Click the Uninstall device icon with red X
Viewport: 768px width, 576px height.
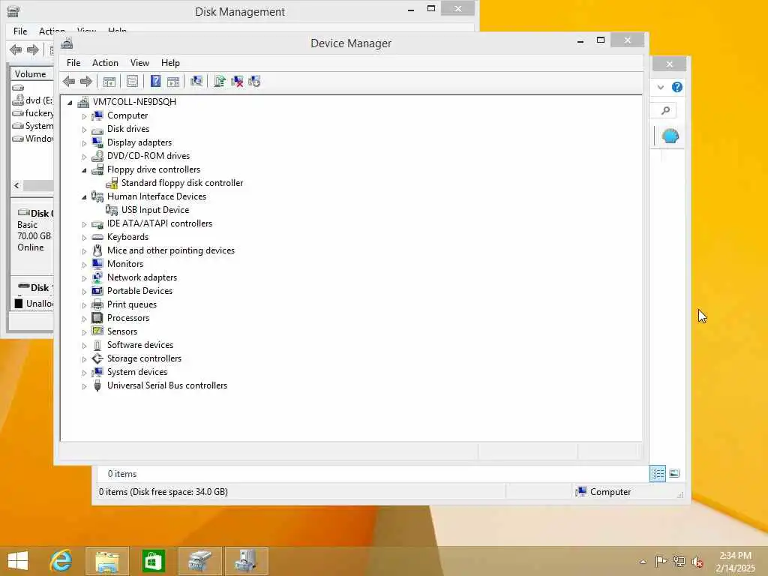pos(237,81)
